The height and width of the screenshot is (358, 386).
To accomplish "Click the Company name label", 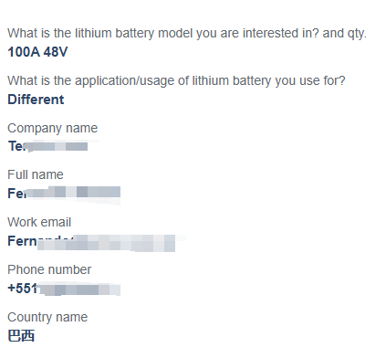I will pyautogui.click(x=53, y=129).
